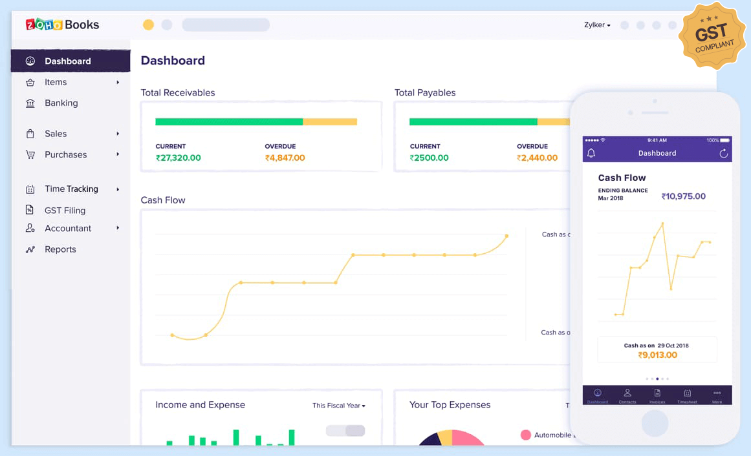Select the Items icon in the sidebar
Screen dimensions: 751x456
pyautogui.click(x=31, y=82)
